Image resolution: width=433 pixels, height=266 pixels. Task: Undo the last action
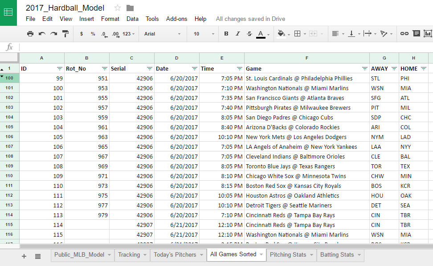point(42,34)
